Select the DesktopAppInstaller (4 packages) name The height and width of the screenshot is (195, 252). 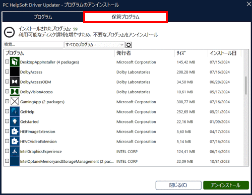point(49,62)
